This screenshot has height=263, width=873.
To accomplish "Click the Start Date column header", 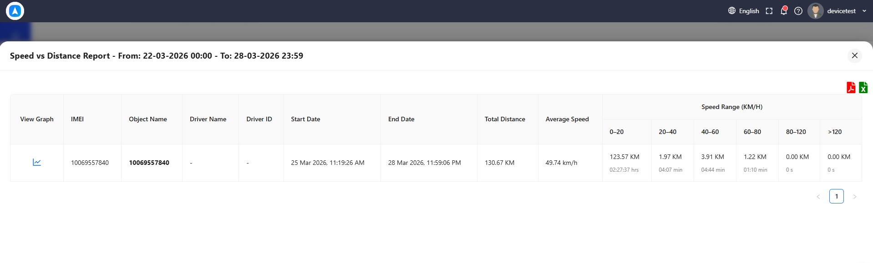I will click(305, 119).
